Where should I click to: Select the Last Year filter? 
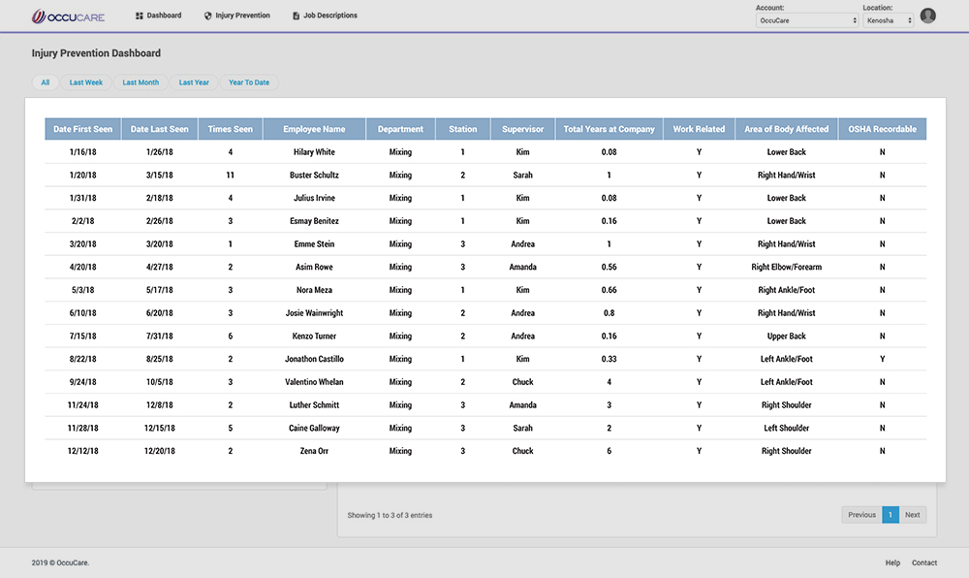[x=194, y=82]
